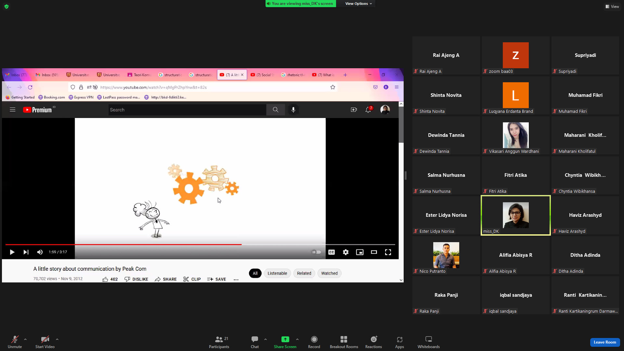
Task: Search by voice with microphone icon
Action: pos(293,110)
